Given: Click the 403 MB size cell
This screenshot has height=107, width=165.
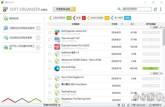Looking at the screenshot, I should point(134,68).
